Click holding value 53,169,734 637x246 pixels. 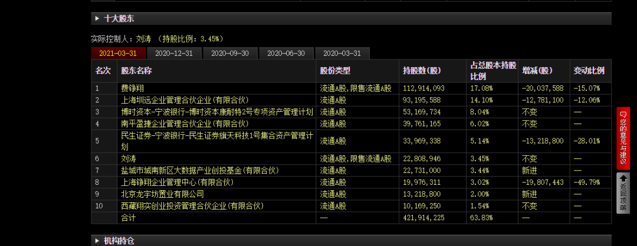point(422,112)
